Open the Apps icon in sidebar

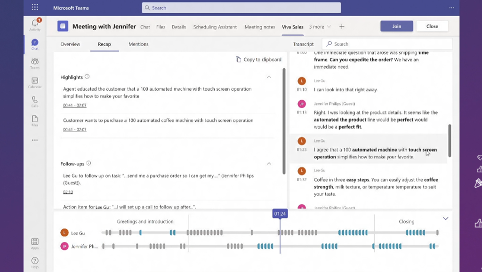tap(35, 243)
